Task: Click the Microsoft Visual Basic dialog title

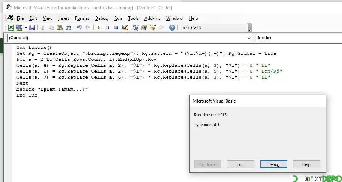Action: coord(214,101)
